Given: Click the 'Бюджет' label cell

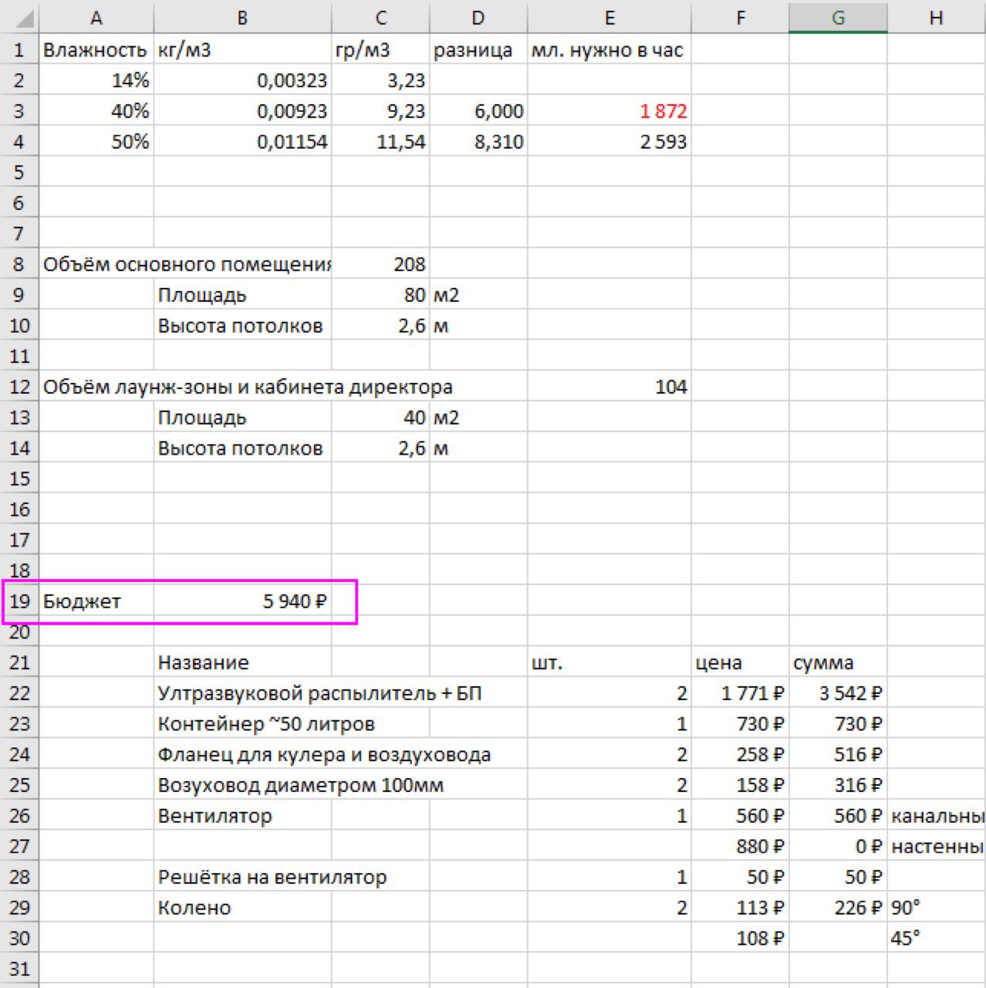Looking at the screenshot, I should pos(96,601).
